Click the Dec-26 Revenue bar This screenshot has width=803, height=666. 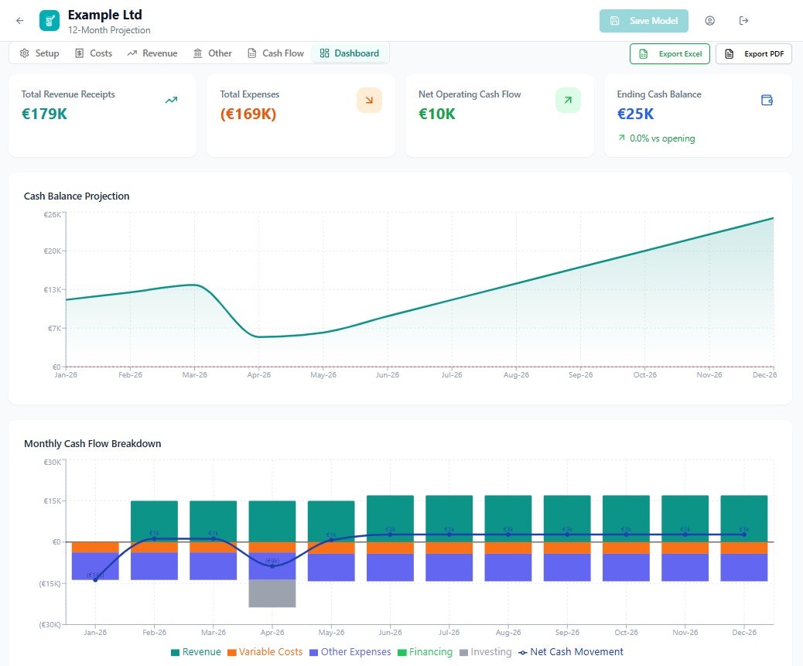(743, 518)
